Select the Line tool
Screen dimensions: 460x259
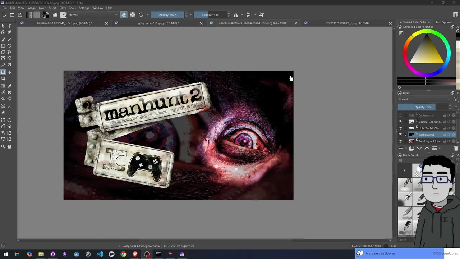pos(9,39)
